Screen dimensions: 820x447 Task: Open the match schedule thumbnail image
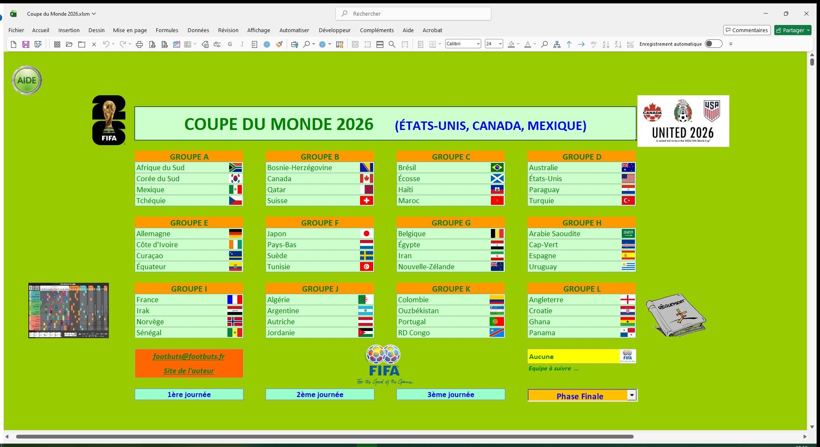coord(69,311)
